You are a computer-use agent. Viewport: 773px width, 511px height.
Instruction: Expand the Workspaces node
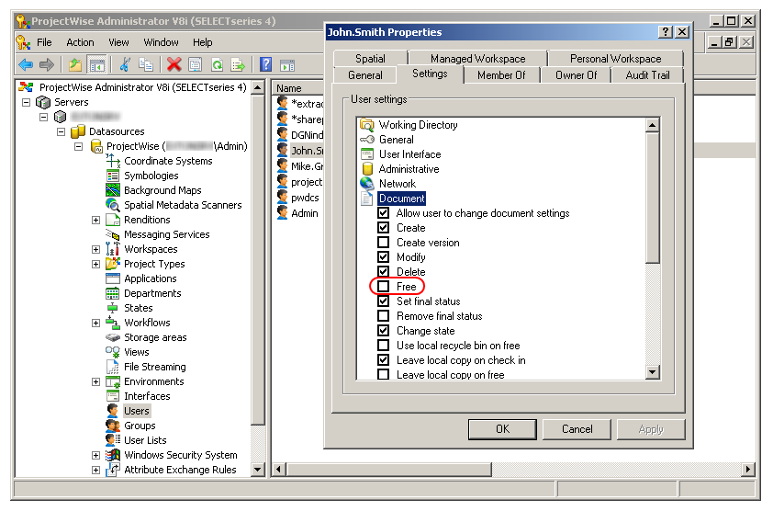[96, 249]
